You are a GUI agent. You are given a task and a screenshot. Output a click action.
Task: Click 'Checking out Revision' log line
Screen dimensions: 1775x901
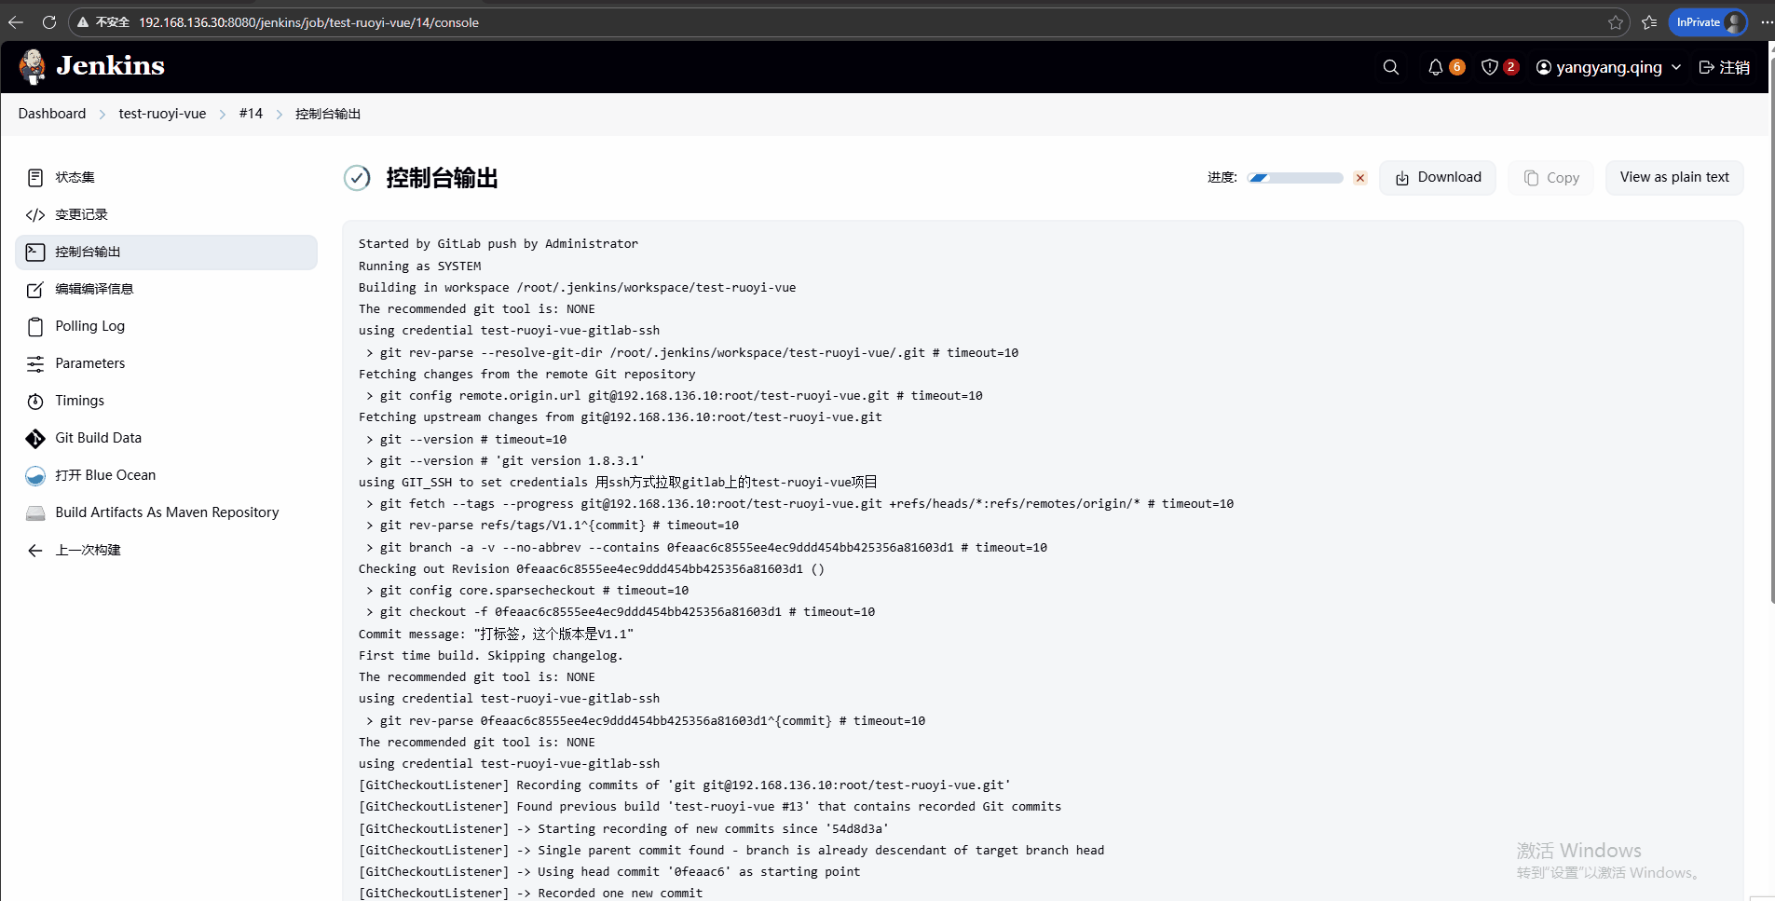(x=592, y=569)
